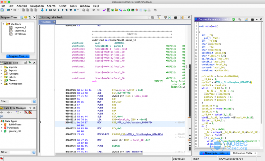Toggle mouse hover mode icon in Listing header
The height and width of the screenshot is (161, 265).
(x=159, y=17)
